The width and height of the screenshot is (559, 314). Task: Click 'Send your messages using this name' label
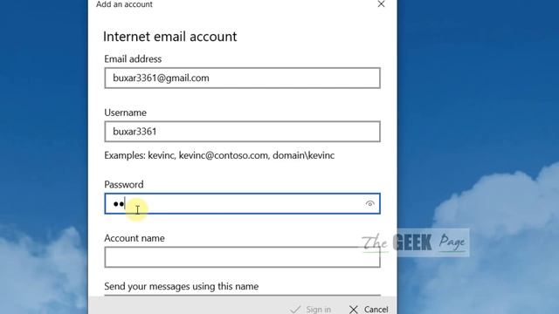pyautogui.click(x=182, y=287)
